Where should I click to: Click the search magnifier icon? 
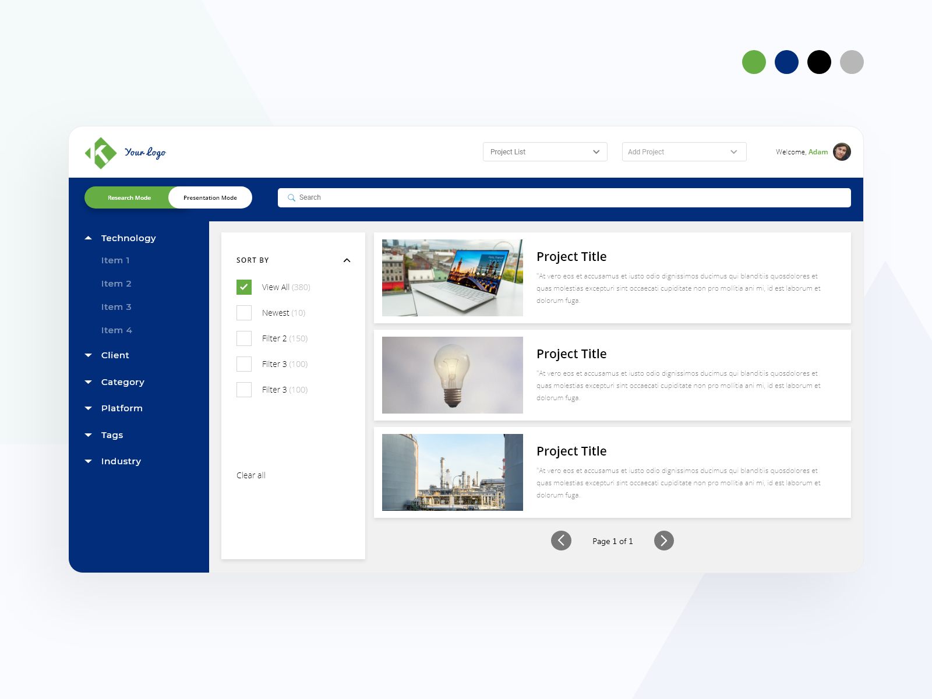tap(291, 197)
